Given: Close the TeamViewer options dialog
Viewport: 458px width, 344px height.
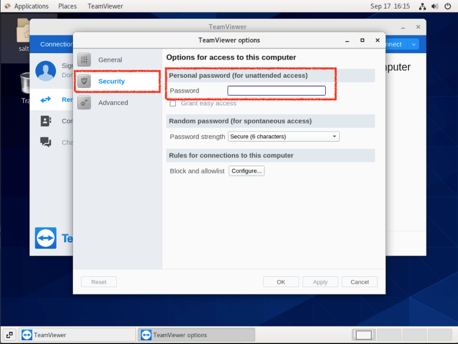Looking at the screenshot, I should [x=377, y=40].
